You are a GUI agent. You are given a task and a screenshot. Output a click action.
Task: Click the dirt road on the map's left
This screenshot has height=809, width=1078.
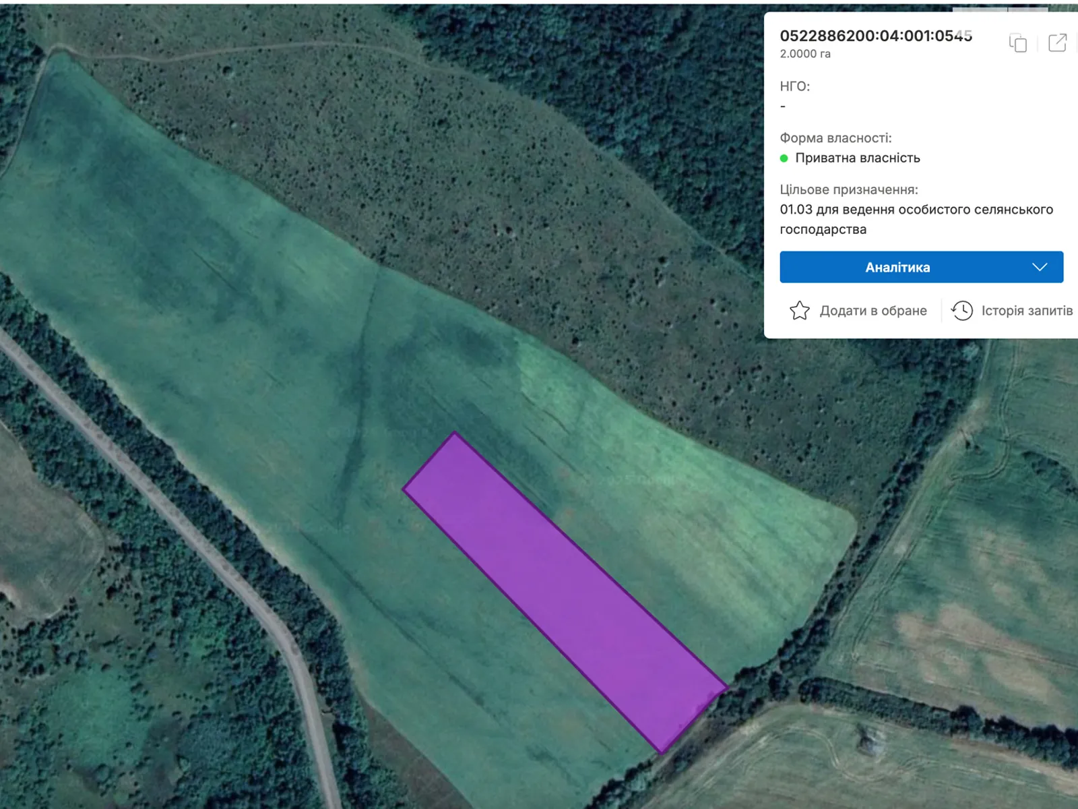202,539
